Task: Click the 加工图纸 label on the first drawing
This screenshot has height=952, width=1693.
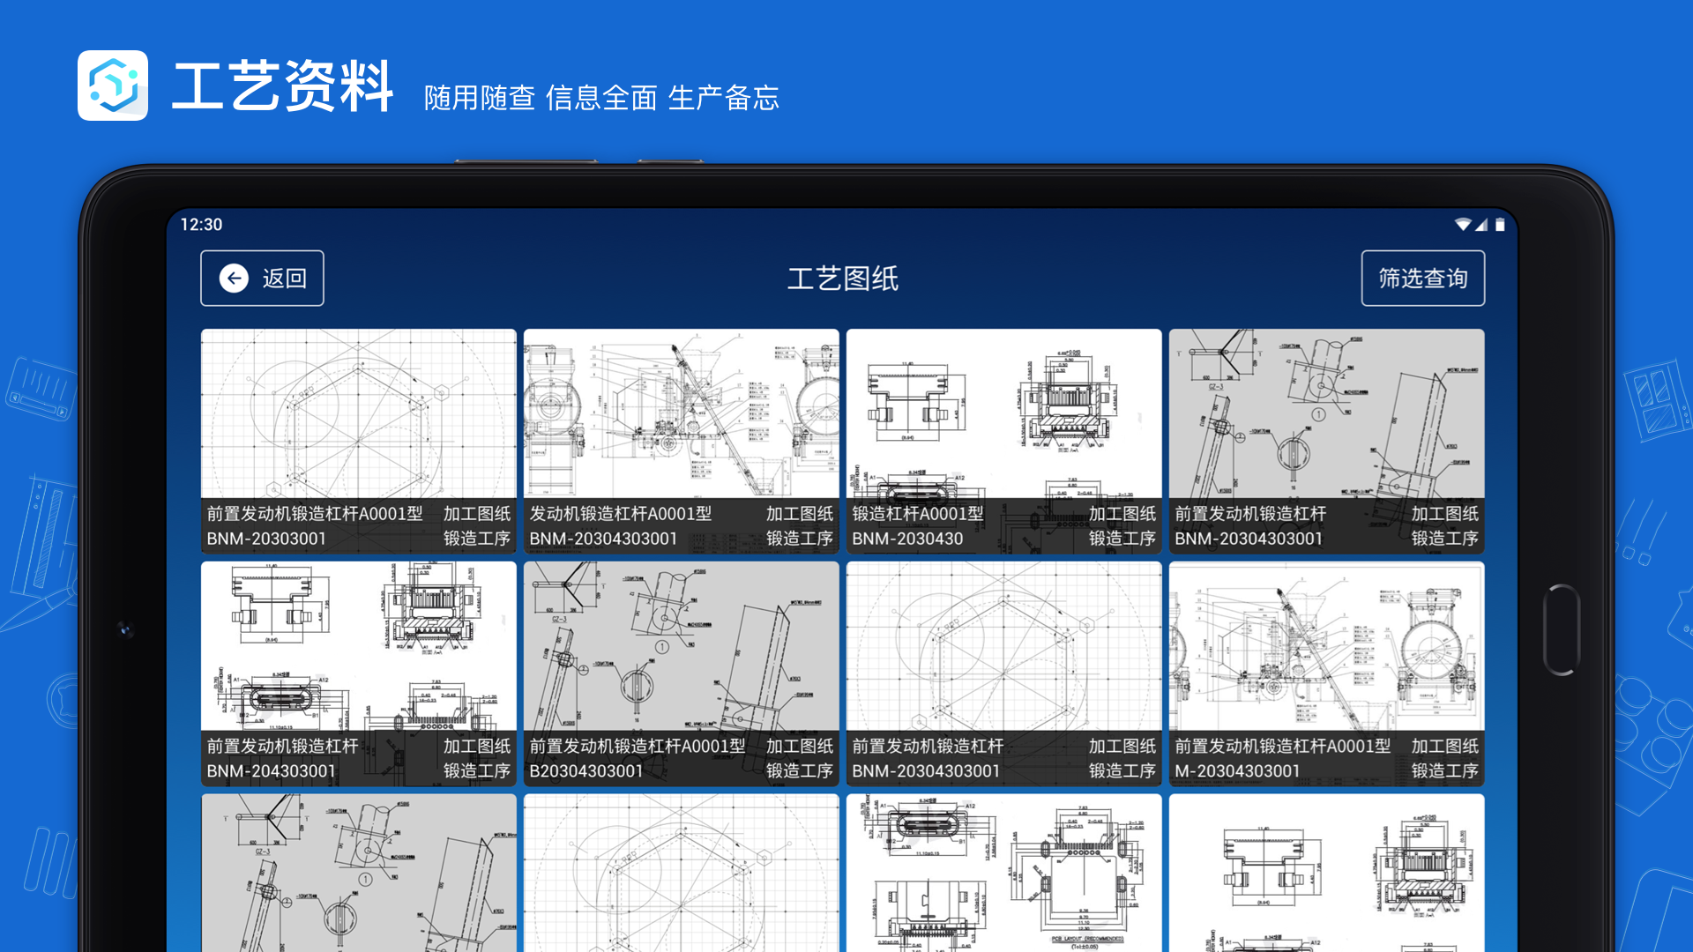Action: (x=477, y=514)
